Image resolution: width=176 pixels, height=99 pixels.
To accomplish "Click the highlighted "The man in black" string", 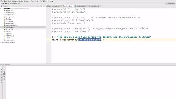I will [x=90, y=40].
